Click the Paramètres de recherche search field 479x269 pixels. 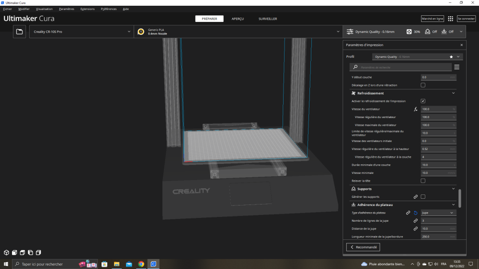click(x=400, y=67)
